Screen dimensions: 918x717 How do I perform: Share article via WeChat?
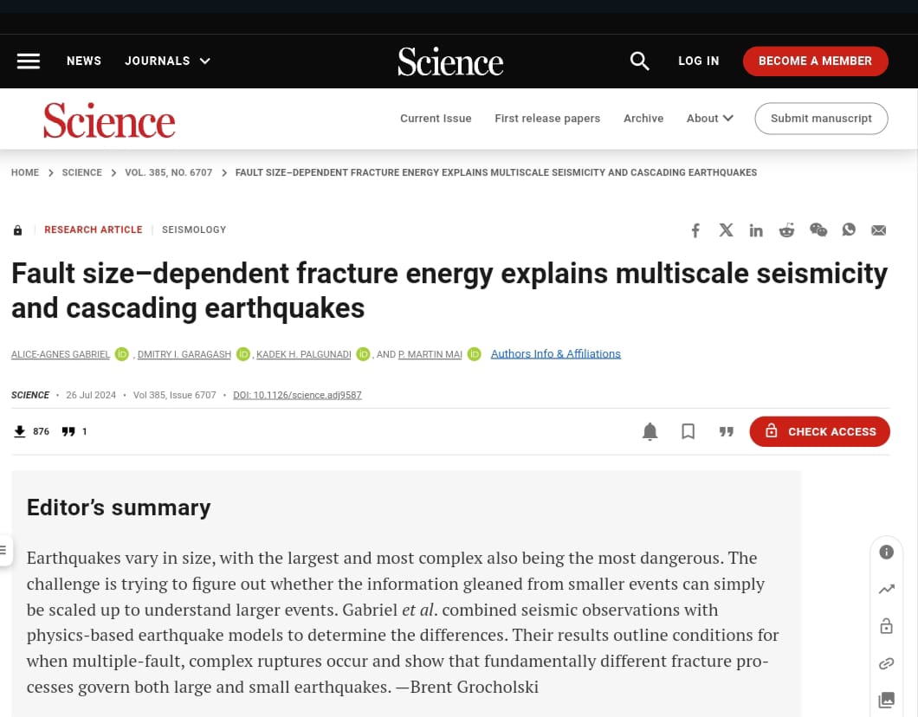818,229
